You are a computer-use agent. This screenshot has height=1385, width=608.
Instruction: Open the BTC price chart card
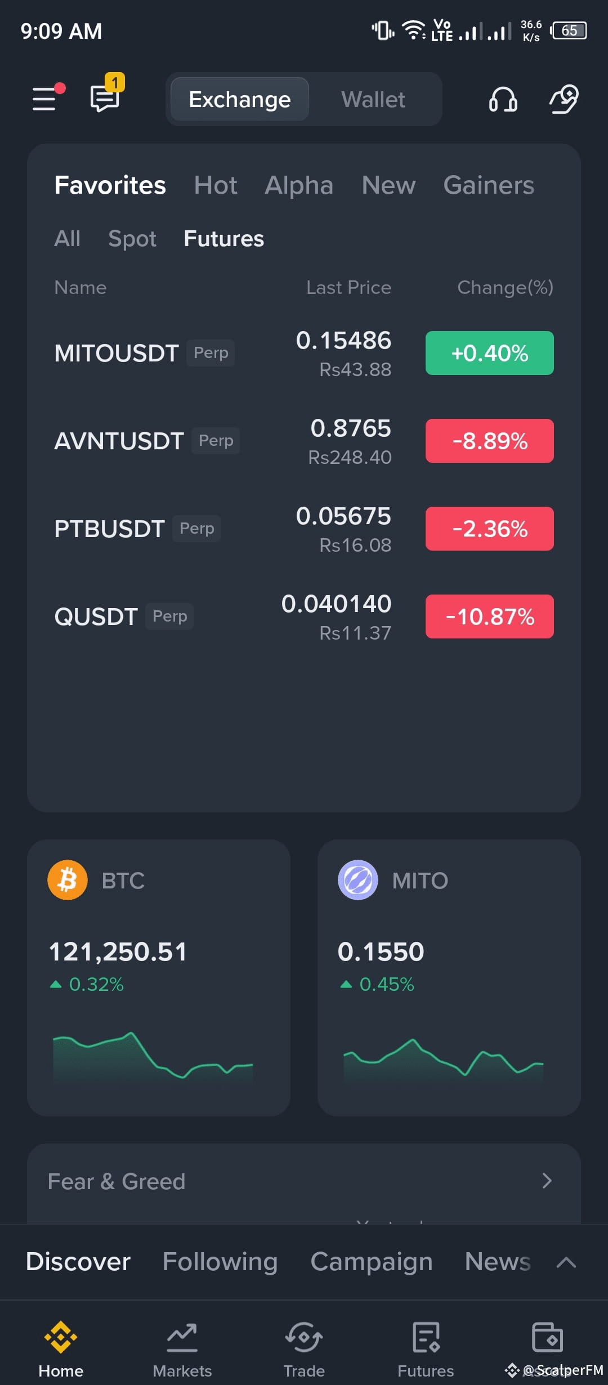pyautogui.click(x=159, y=977)
